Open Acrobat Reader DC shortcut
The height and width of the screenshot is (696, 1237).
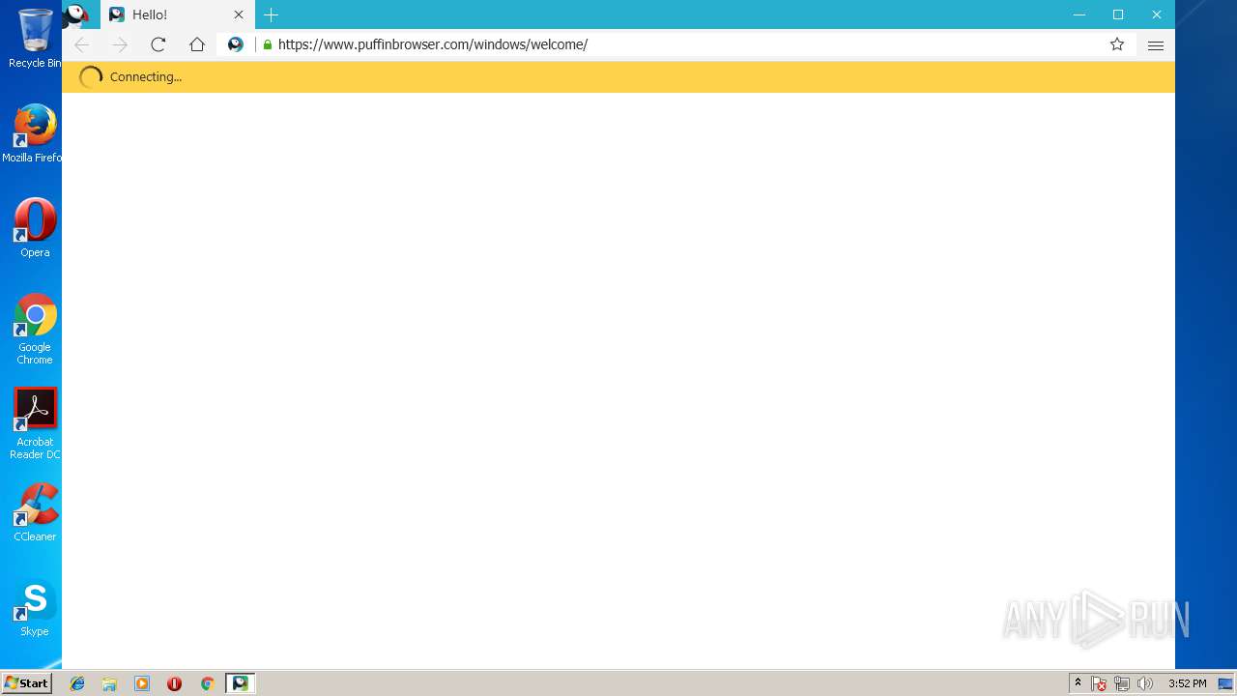(x=35, y=423)
